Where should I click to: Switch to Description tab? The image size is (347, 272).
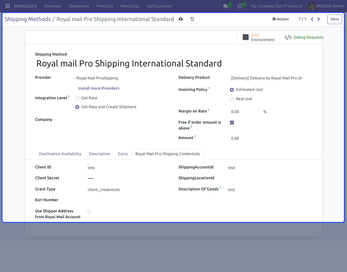click(99, 154)
